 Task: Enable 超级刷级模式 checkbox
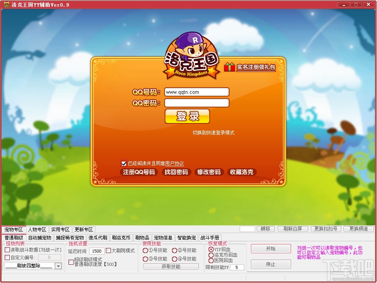click(x=71, y=262)
